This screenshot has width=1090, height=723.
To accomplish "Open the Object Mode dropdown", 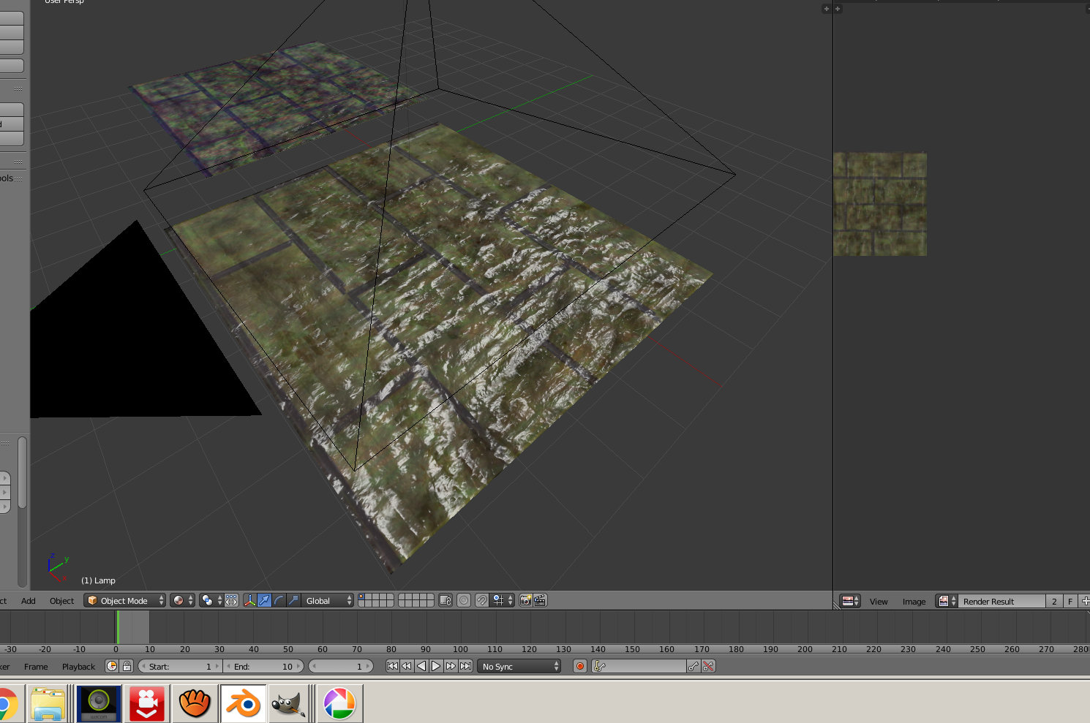I will tap(125, 600).
